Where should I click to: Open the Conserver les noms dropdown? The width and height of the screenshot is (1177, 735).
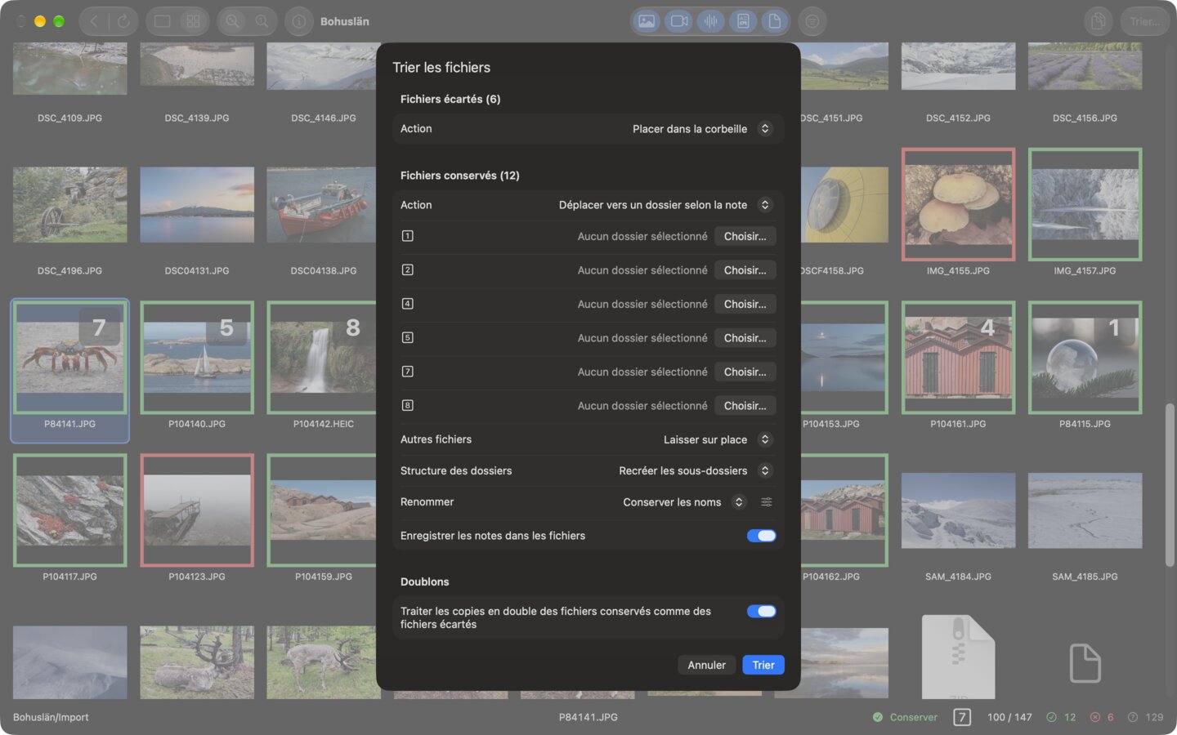tap(684, 502)
